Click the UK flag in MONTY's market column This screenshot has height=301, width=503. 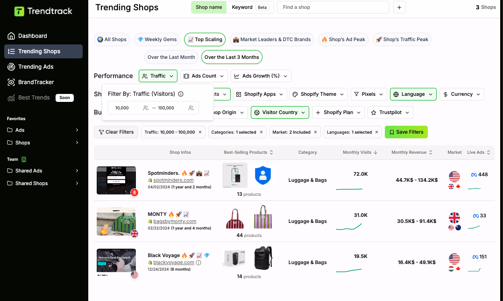click(454, 217)
